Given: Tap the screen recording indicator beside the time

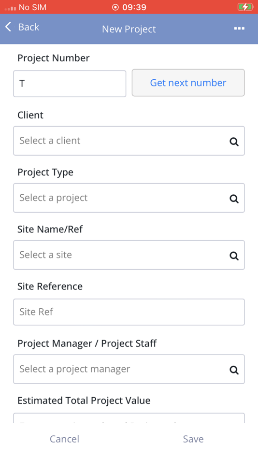Looking at the screenshot, I should (115, 7).
